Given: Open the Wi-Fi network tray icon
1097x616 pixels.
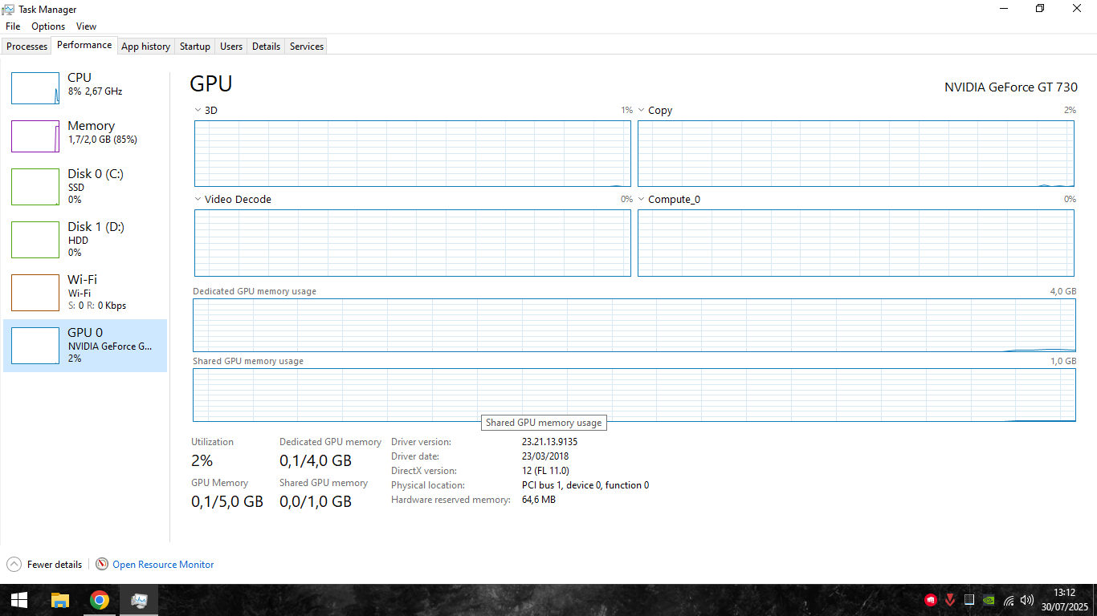Looking at the screenshot, I should tap(1009, 600).
